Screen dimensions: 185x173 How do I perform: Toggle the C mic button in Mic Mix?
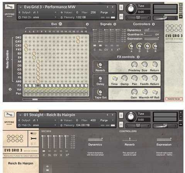point(44,151)
